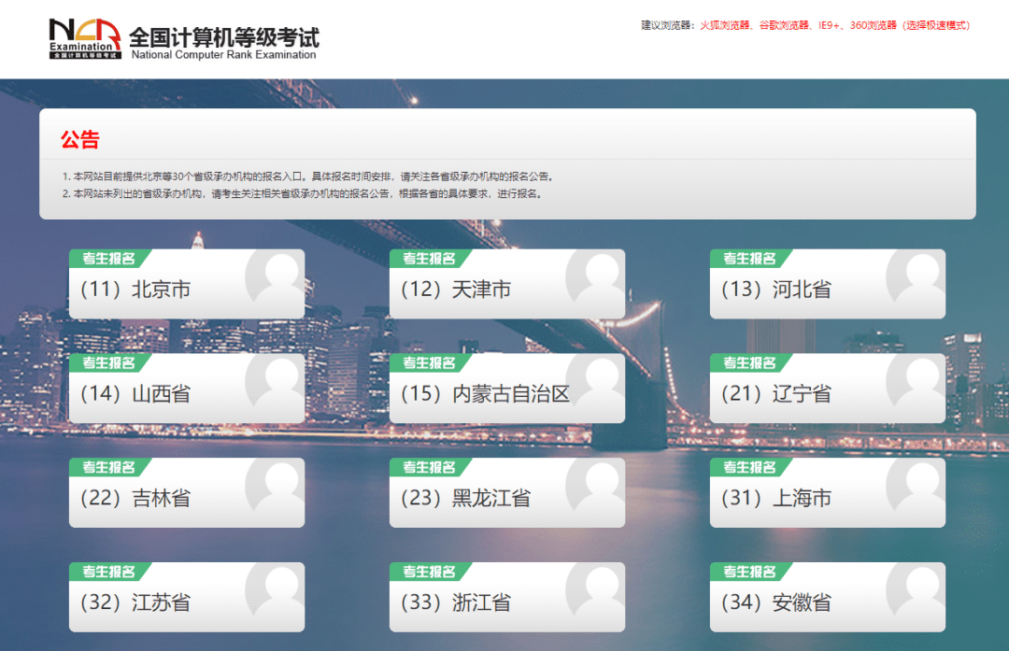
Task: Click the avatar icon on 安徽省 card
Action: [x=915, y=591]
